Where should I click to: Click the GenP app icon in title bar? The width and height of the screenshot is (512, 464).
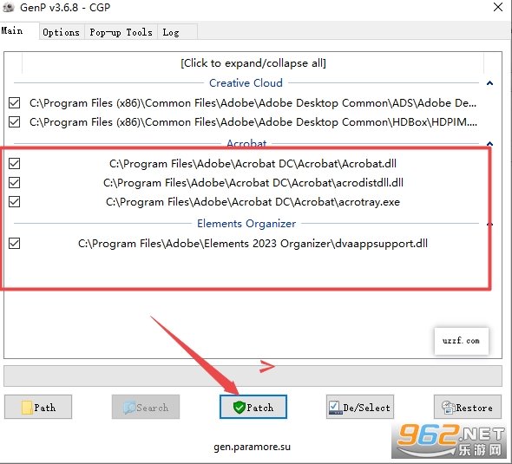click(9, 7)
